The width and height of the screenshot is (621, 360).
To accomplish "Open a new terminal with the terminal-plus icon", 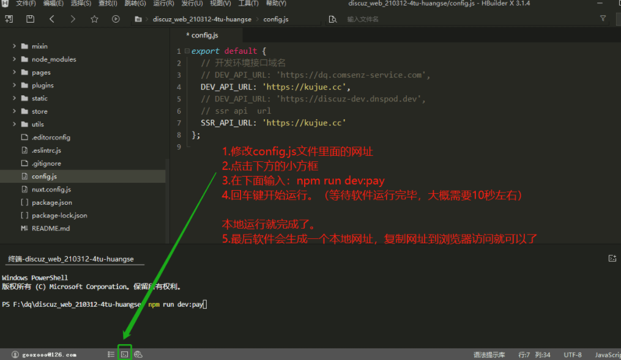I will point(612,258).
